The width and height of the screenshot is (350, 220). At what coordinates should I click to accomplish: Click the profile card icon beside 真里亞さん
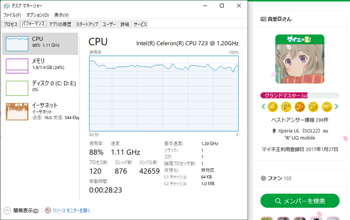pos(263,19)
